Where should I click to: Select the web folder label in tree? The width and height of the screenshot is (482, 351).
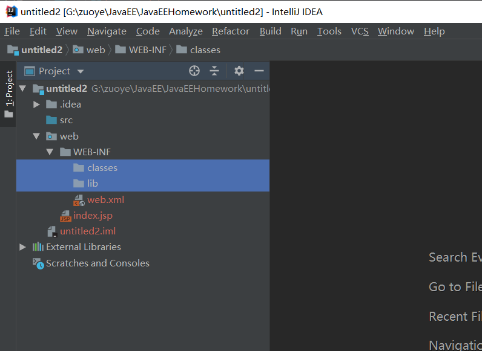(x=69, y=136)
